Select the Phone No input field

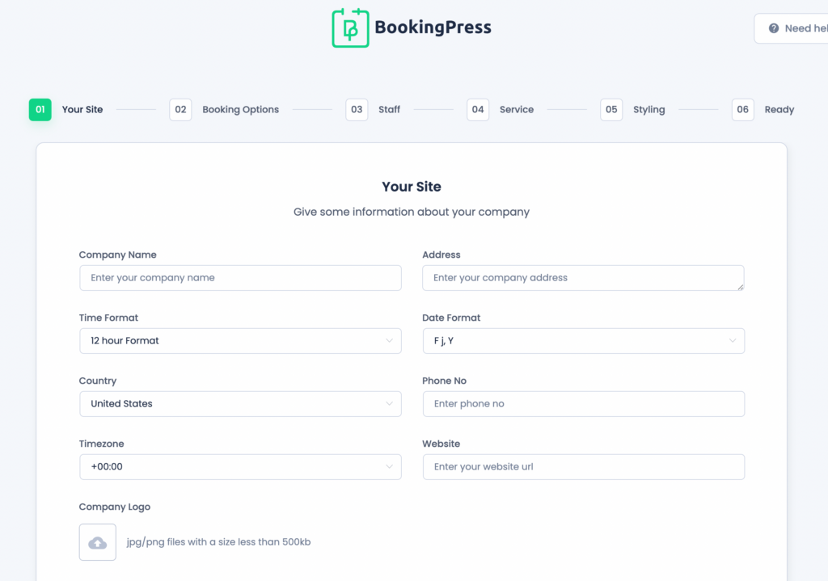583,403
